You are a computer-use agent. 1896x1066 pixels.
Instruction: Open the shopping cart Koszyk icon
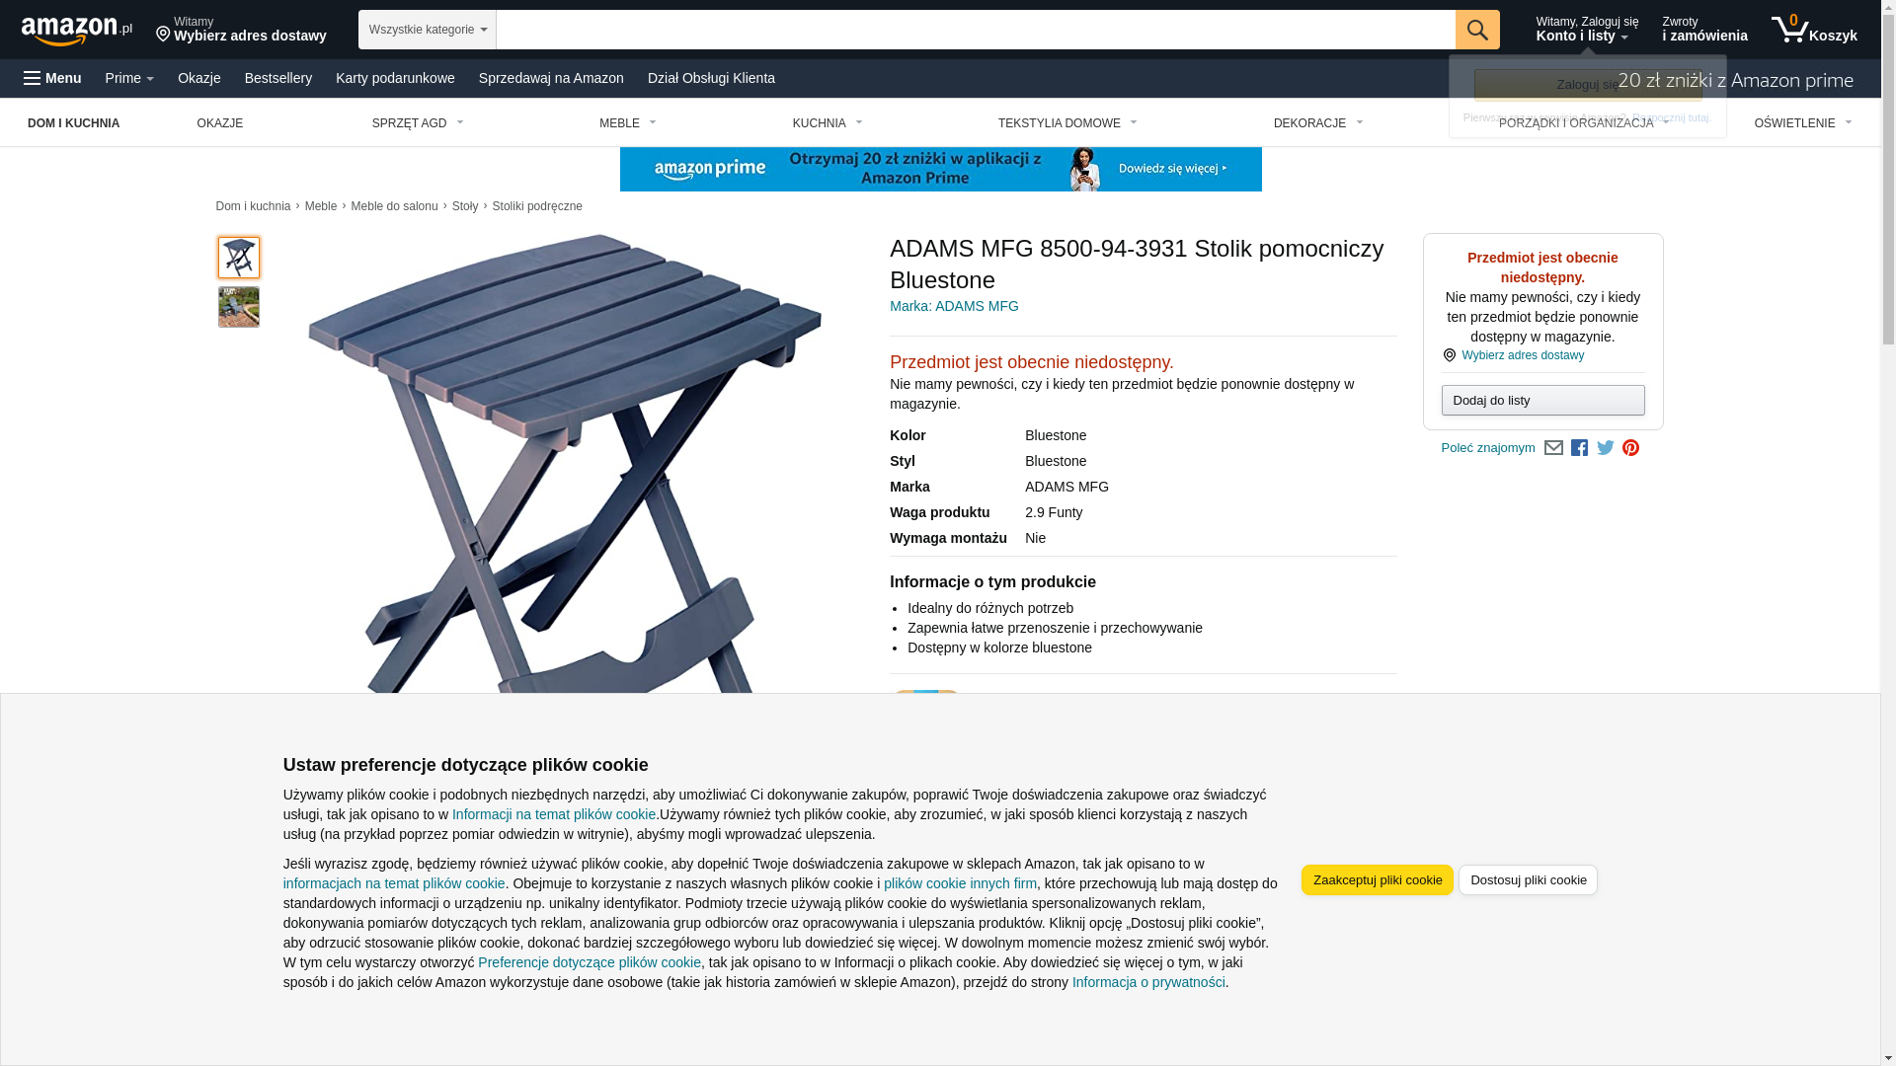point(1814,30)
